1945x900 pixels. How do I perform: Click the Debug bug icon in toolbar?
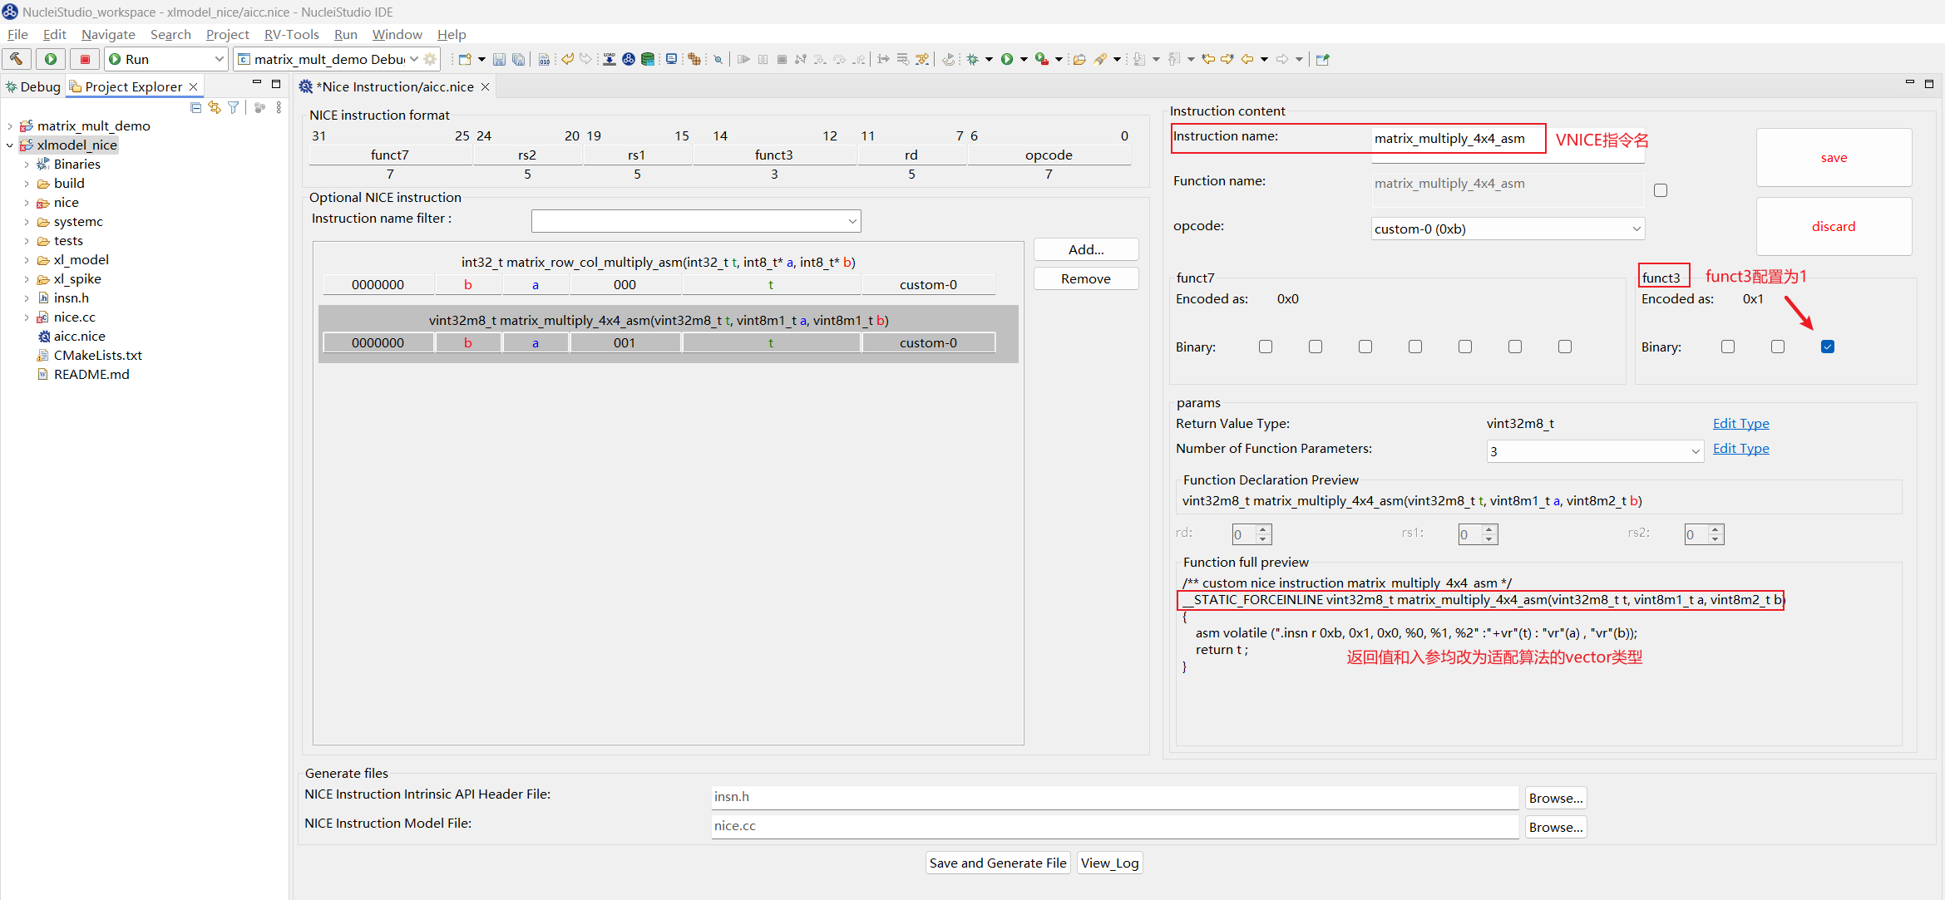[x=972, y=59]
